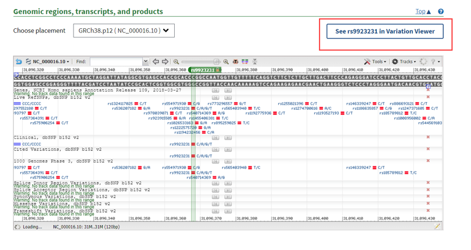Select rs185789812 T/C in 1000 Genomes track
Viewport: 471px width, 250px height.
(398, 173)
